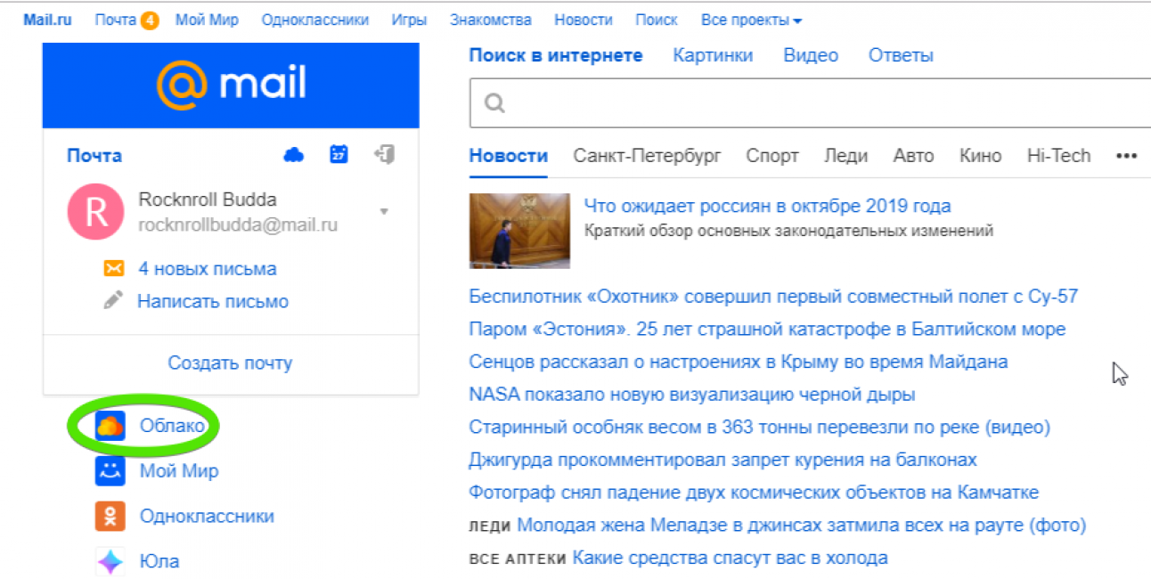Expand more news categories with three dots
The image size is (1151, 579).
[x=1126, y=156]
